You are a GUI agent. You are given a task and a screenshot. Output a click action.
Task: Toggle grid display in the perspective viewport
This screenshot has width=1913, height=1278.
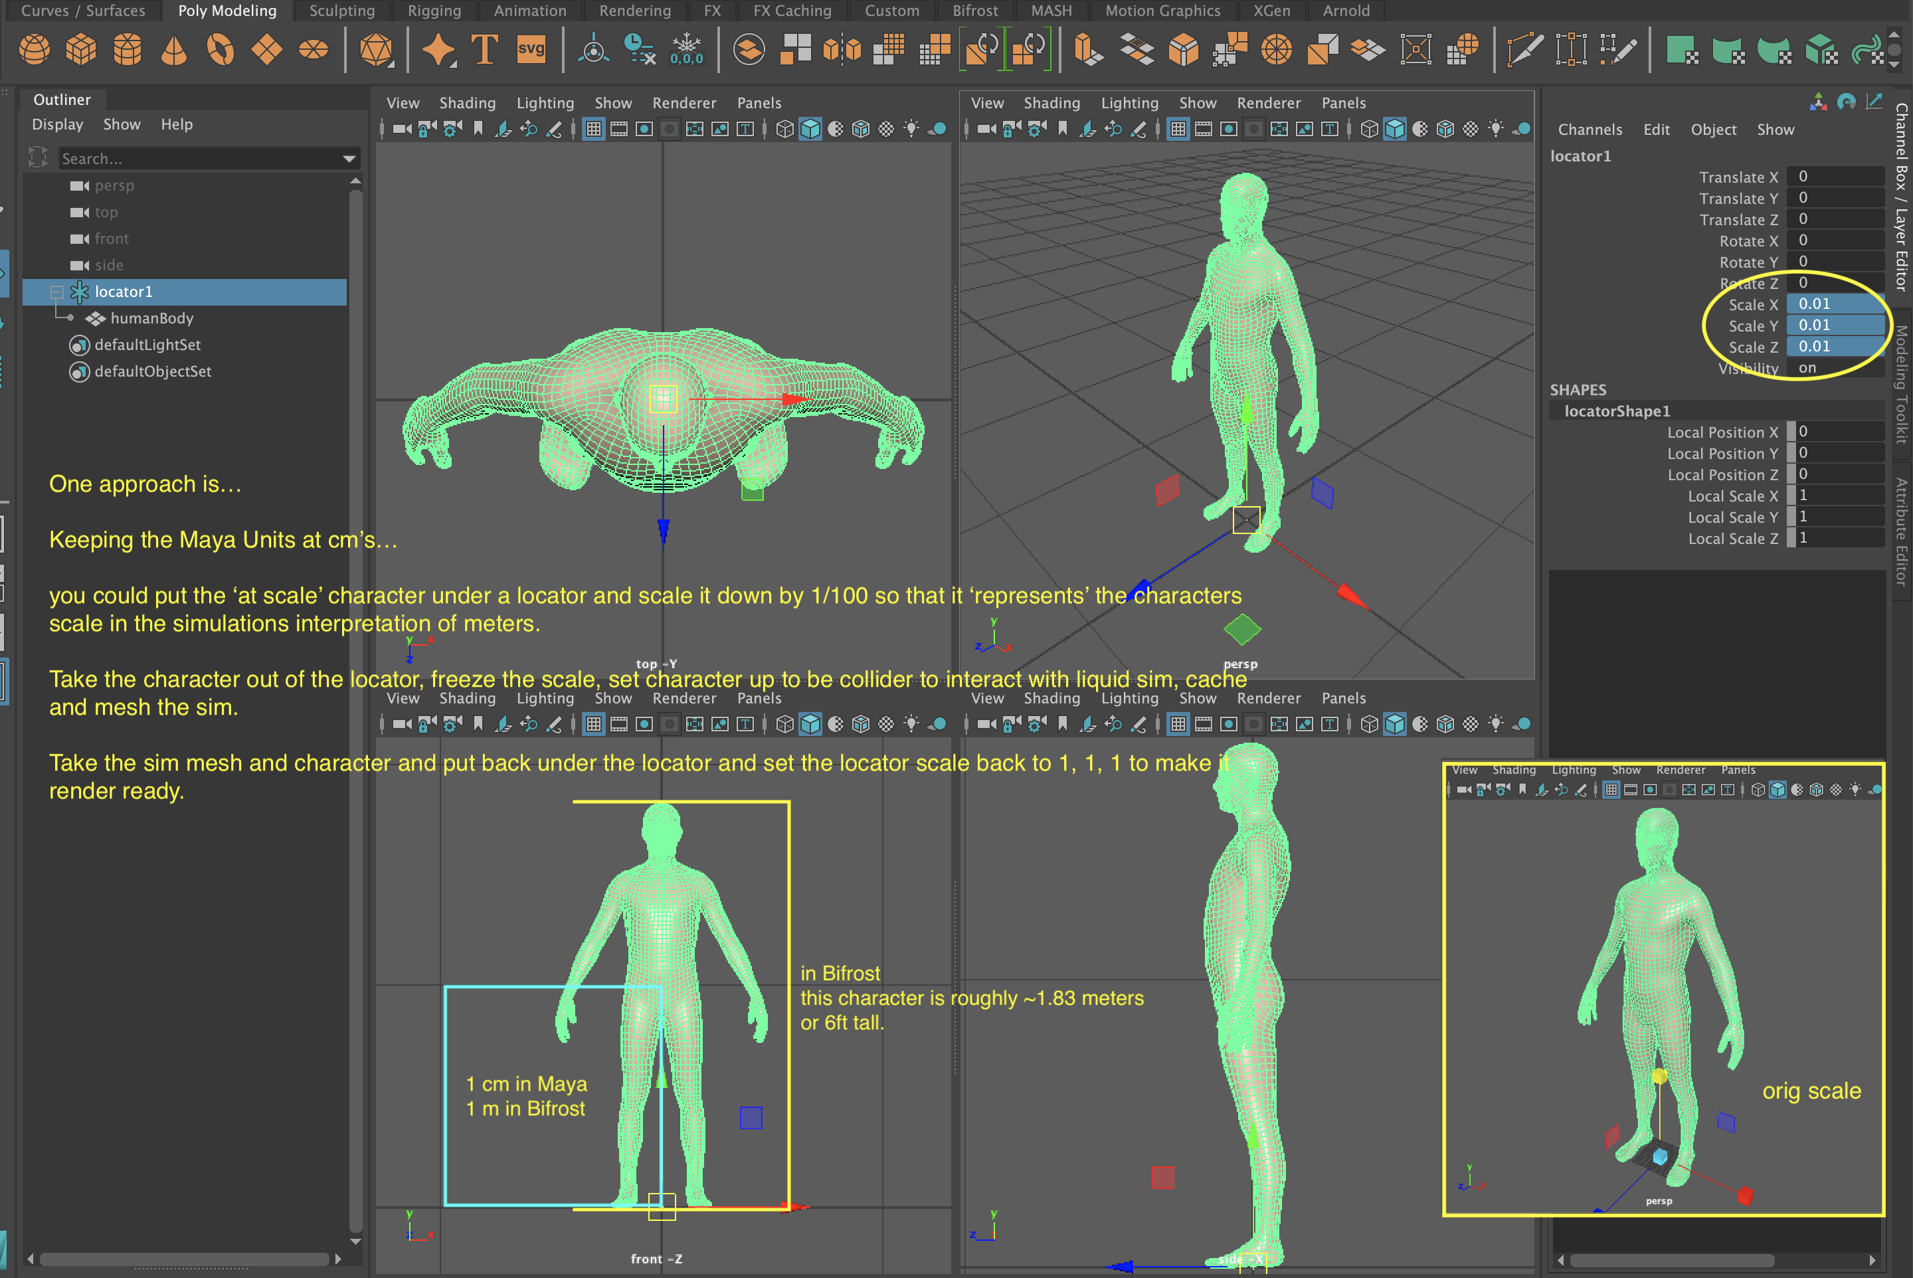(1178, 128)
